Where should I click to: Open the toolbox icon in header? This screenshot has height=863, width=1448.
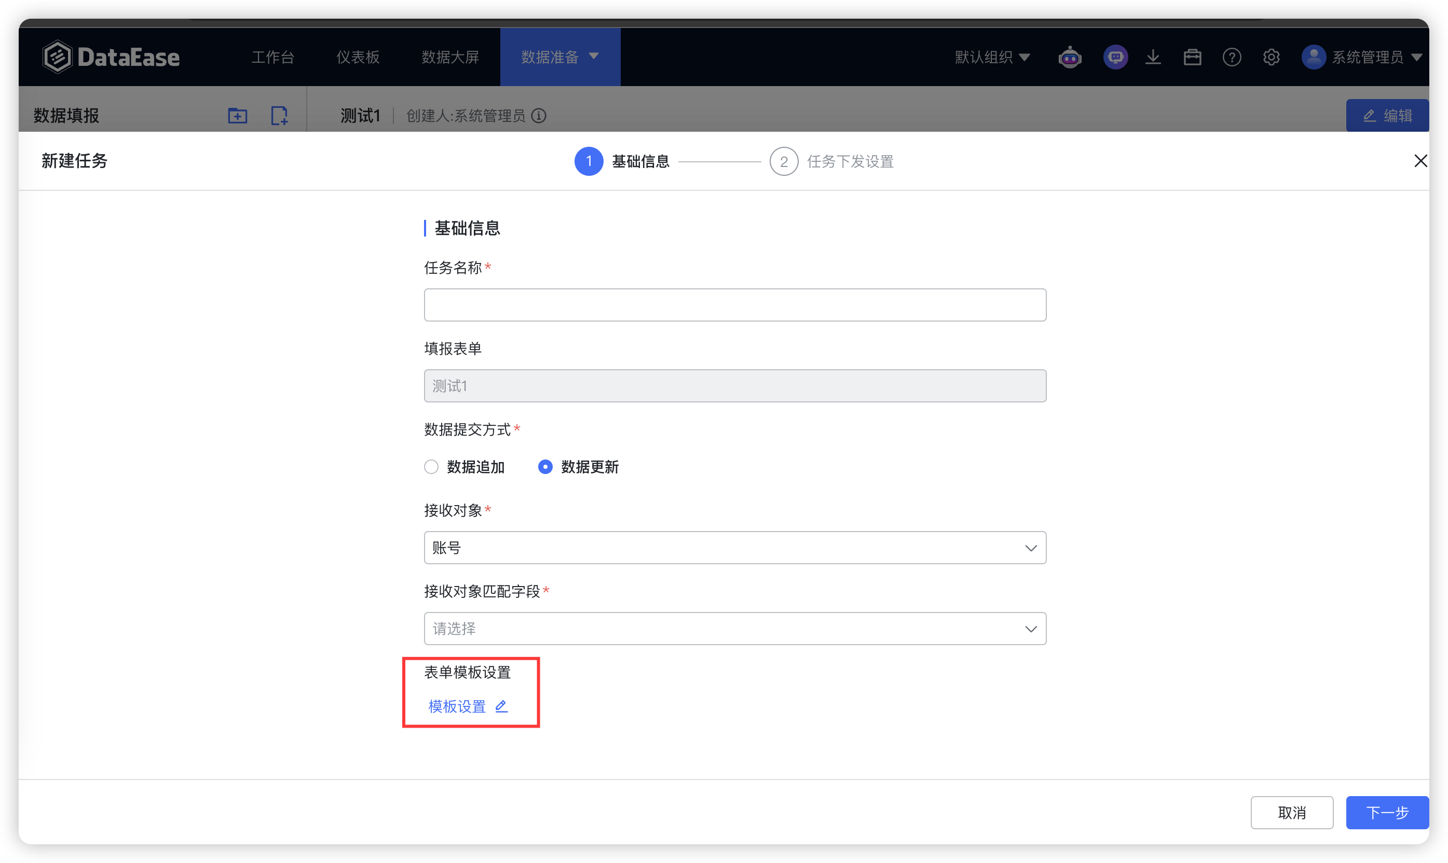click(x=1192, y=57)
